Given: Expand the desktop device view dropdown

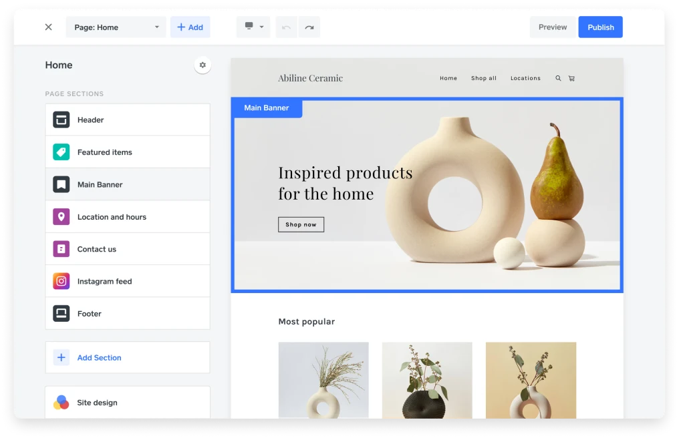Looking at the screenshot, I should click(253, 27).
